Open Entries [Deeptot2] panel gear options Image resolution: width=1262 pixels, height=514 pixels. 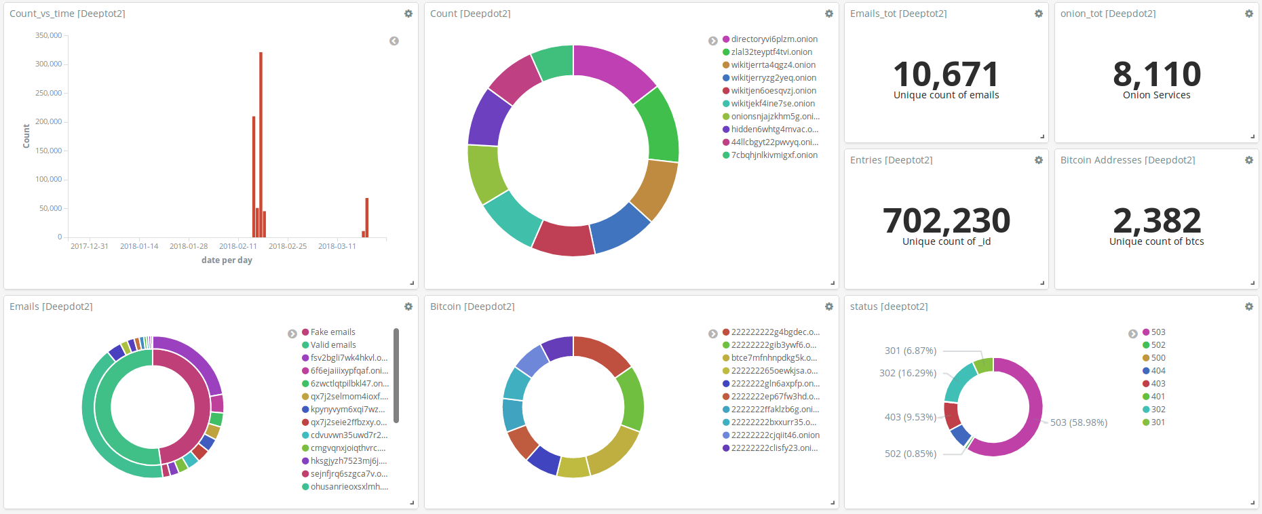point(1039,160)
